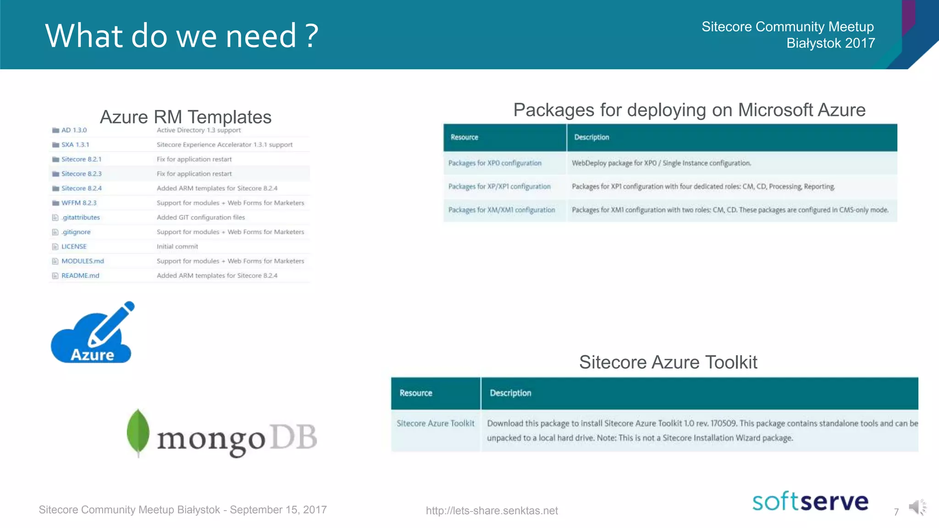Image resolution: width=939 pixels, height=528 pixels.
Task: Click the file icon beside .gitignore
Action: (x=55, y=232)
